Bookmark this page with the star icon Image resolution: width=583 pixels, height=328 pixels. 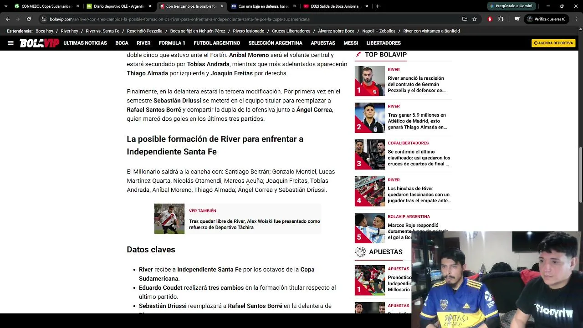tap(475, 19)
